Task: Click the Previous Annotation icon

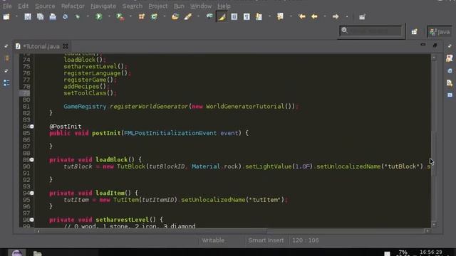Action: [x=280, y=16]
